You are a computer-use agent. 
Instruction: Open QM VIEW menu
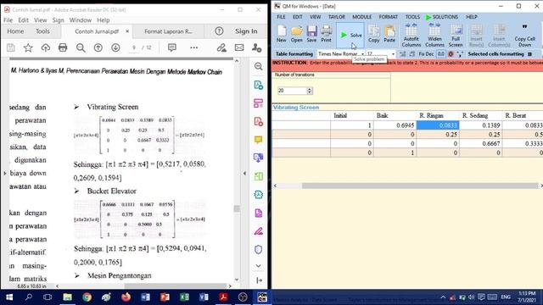[x=315, y=17]
